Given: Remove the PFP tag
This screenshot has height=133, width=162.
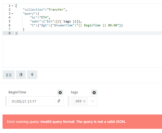Looking at the screenshot, I should pos(84,101).
